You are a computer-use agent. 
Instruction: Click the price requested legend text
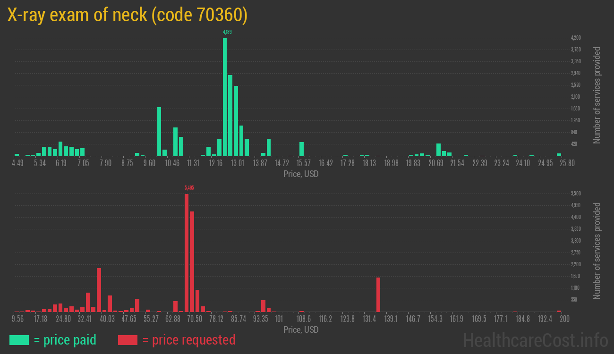[x=188, y=340]
